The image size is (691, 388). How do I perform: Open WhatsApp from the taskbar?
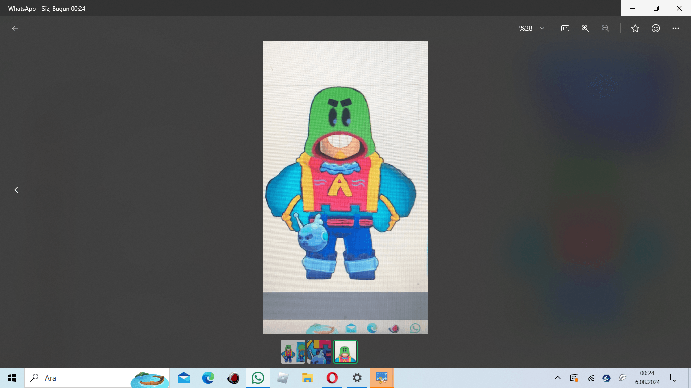point(258,378)
